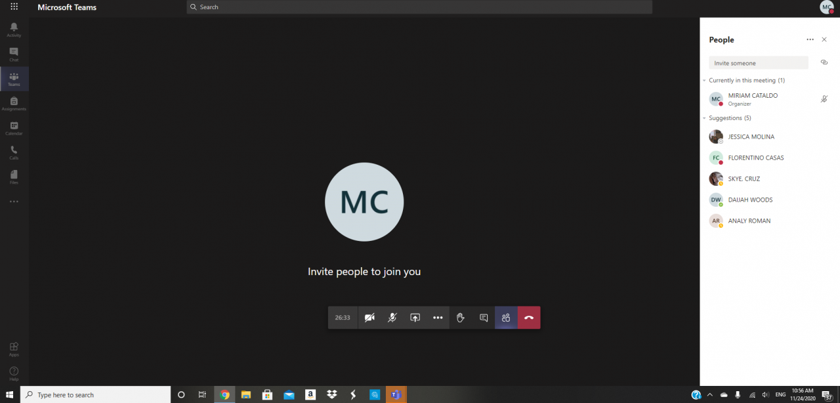
Task: Close the People panel
Action: [x=824, y=39]
